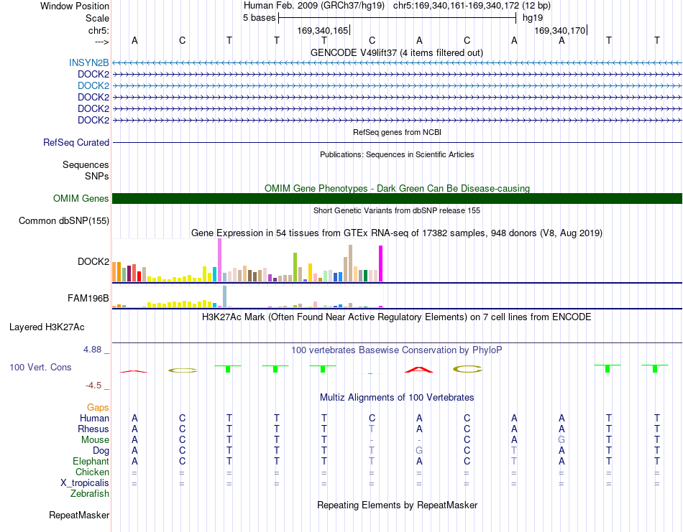Click the 100 Vert. Cons track label
The height and width of the screenshot is (532, 683).
click(x=40, y=367)
